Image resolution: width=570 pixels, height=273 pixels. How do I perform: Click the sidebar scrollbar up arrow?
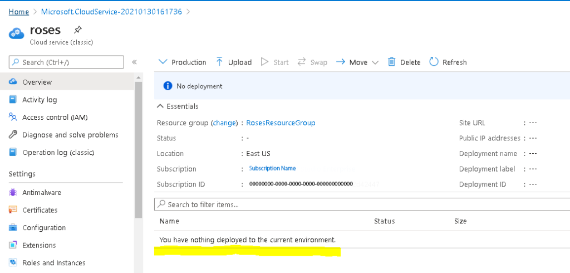click(139, 77)
